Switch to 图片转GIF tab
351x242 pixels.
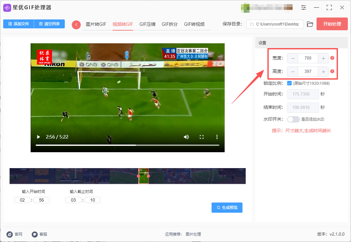pyautogui.click(x=96, y=24)
